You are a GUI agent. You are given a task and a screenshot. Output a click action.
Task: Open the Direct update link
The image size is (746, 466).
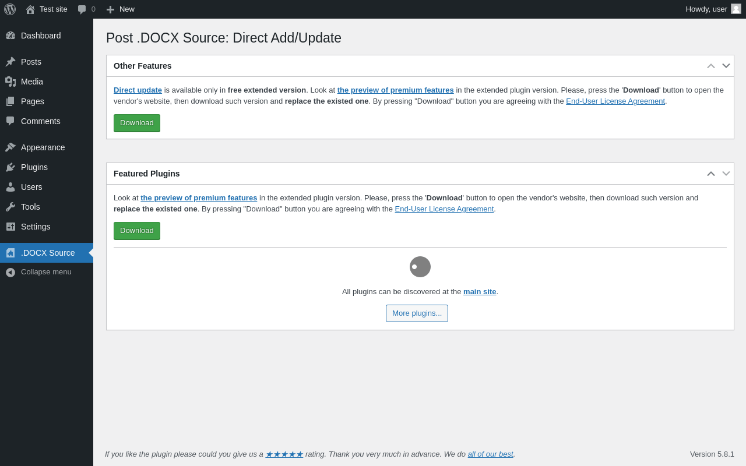click(138, 90)
